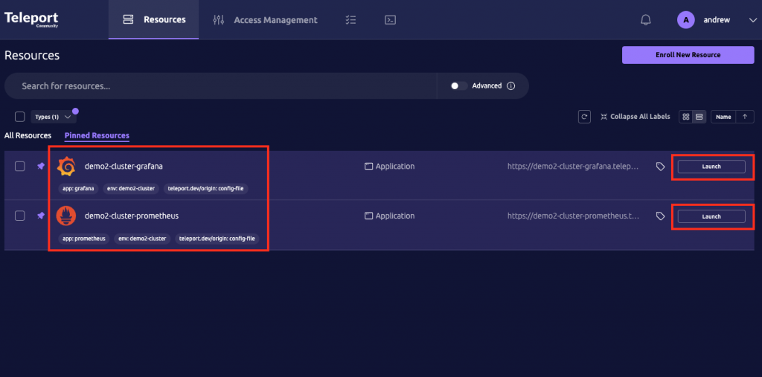The width and height of the screenshot is (762, 377).
Task: Click teleport.dev/origin label in grafana row
Action: 205,189
